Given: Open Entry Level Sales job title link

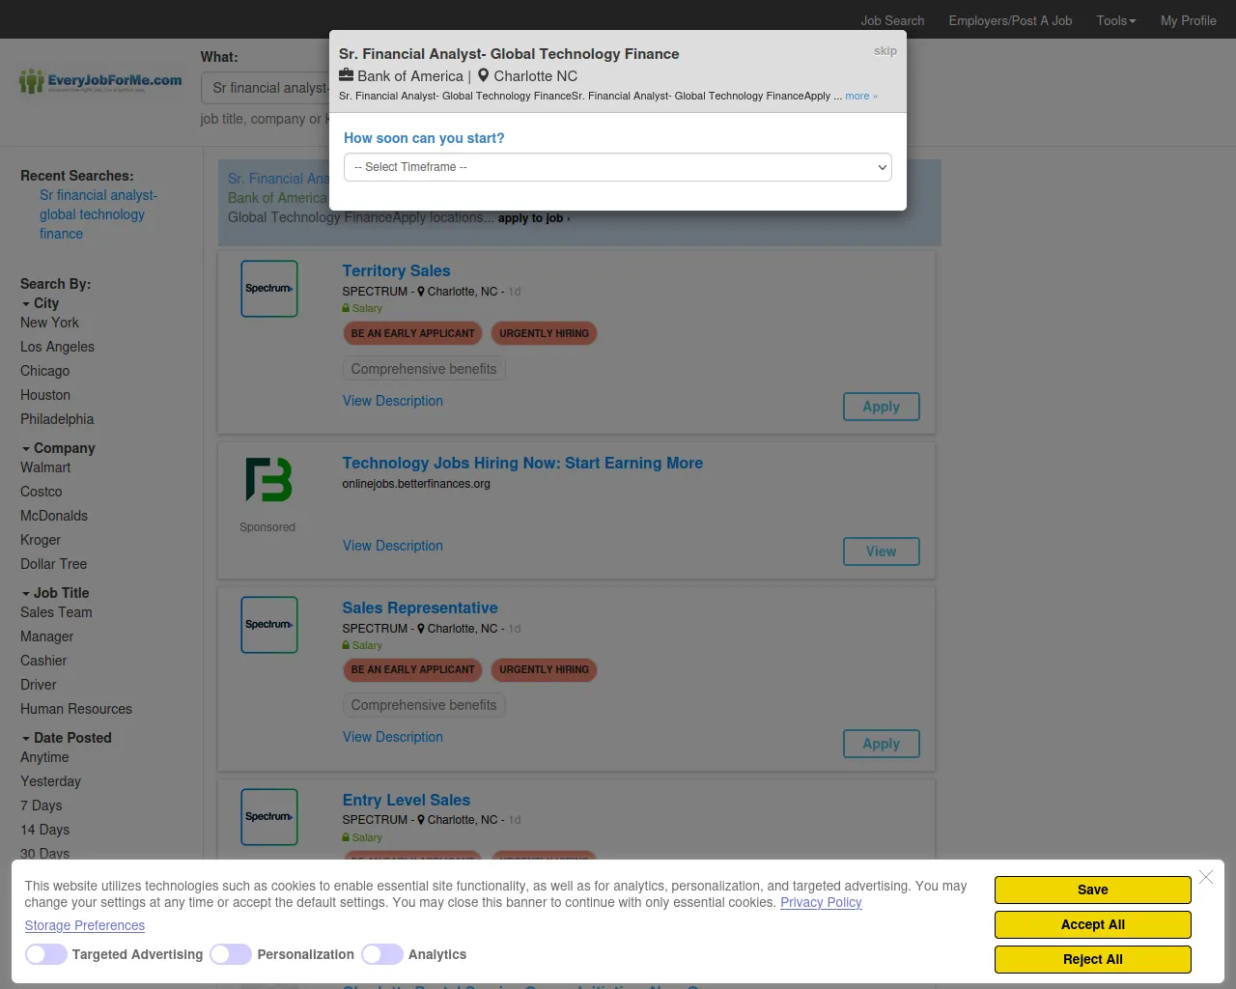Looking at the screenshot, I should (407, 800).
